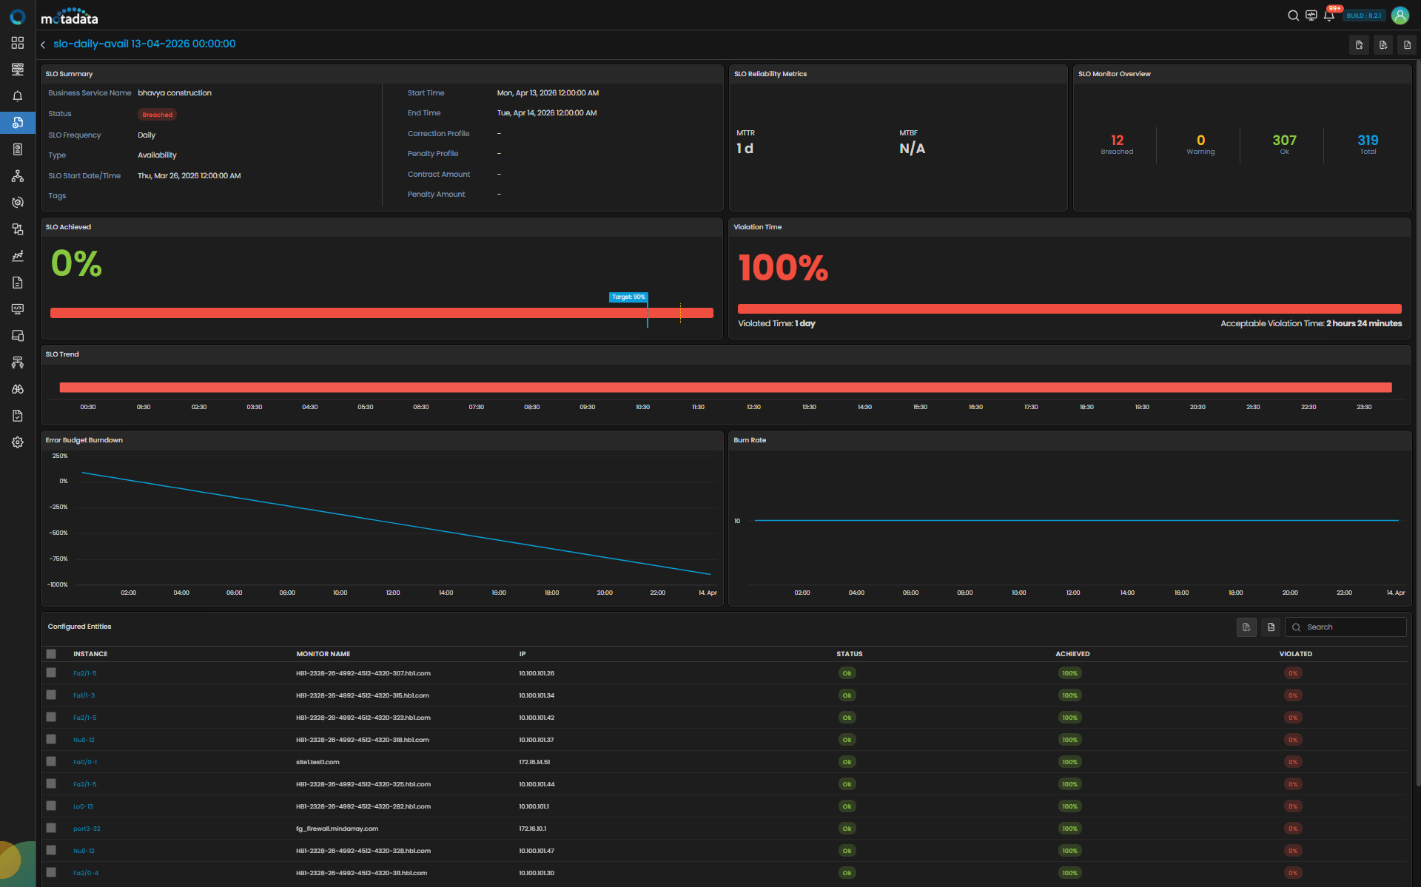Click the rightmost export icon in page header
The height and width of the screenshot is (887, 1421).
tap(1407, 45)
